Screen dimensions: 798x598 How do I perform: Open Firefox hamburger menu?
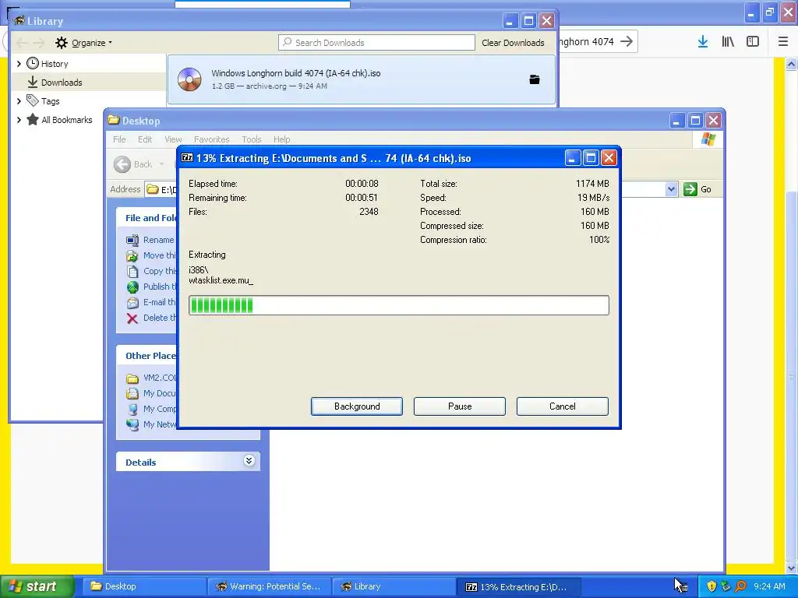pos(783,42)
